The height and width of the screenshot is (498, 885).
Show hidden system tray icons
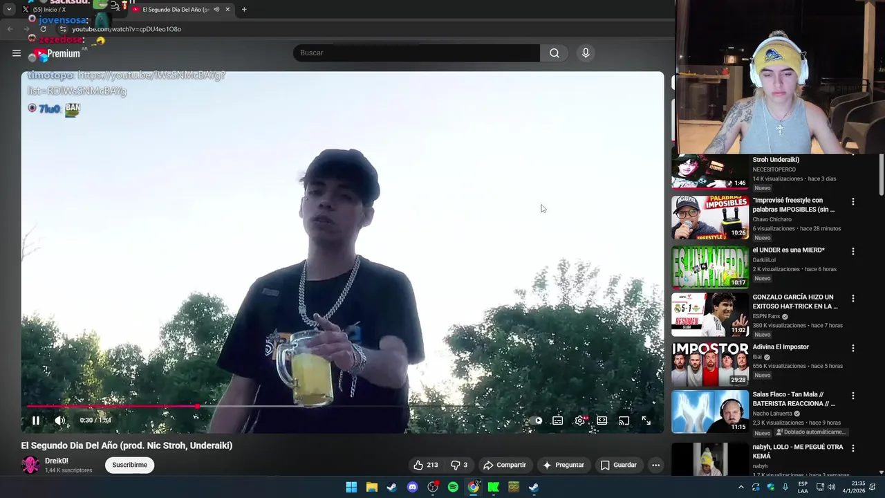click(740, 487)
